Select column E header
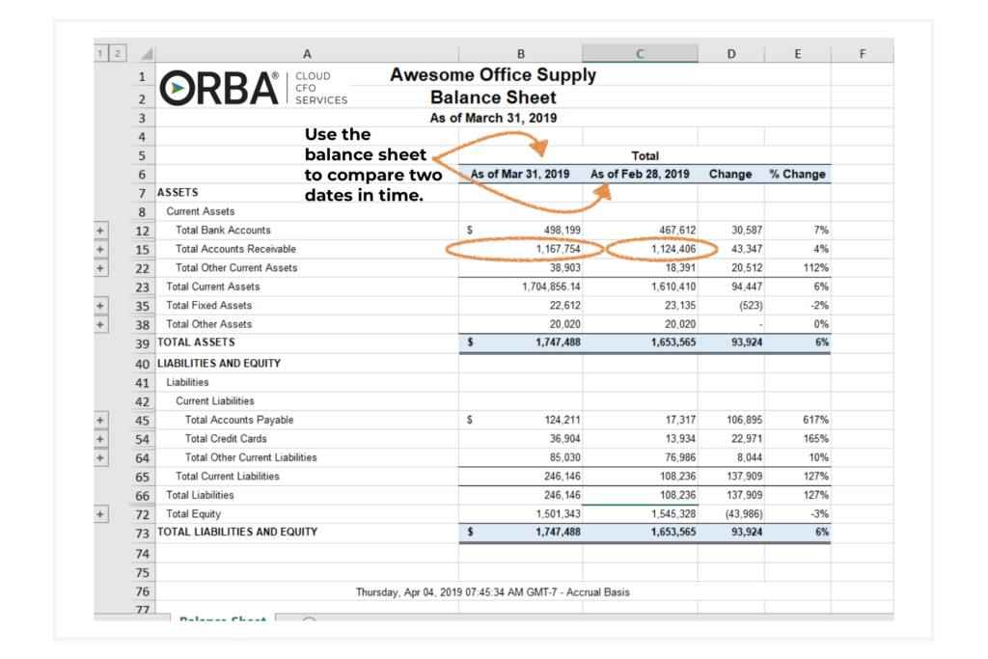 point(797,54)
